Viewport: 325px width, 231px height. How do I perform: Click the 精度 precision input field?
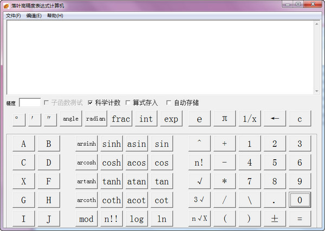tap(30, 103)
